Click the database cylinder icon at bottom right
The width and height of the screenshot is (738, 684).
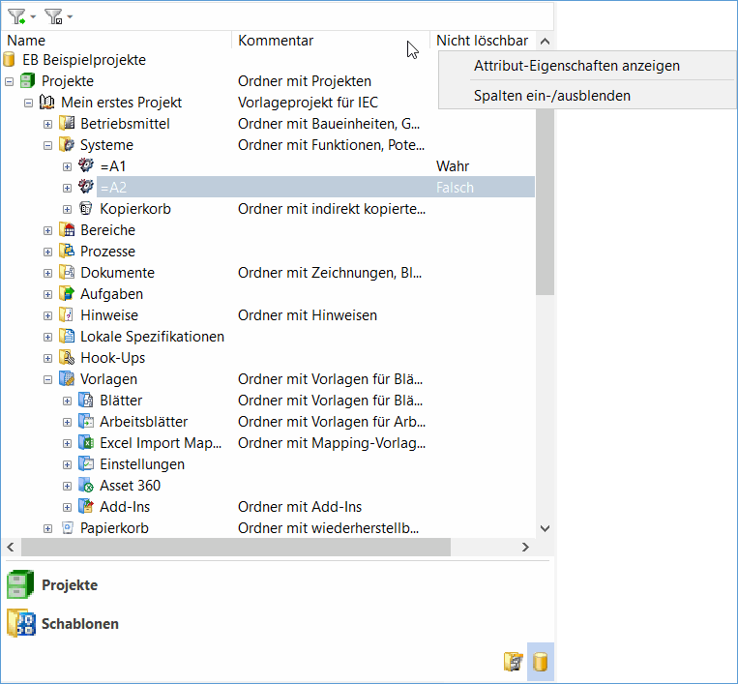(x=541, y=662)
